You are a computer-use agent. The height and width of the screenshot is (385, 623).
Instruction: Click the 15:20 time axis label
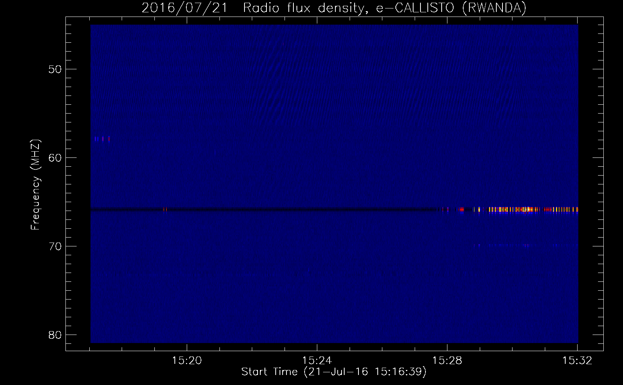point(187,361)
